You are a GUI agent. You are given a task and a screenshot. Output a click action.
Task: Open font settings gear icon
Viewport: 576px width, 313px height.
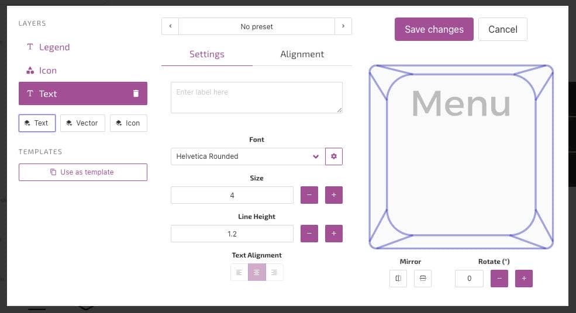(x=334, y=156)
